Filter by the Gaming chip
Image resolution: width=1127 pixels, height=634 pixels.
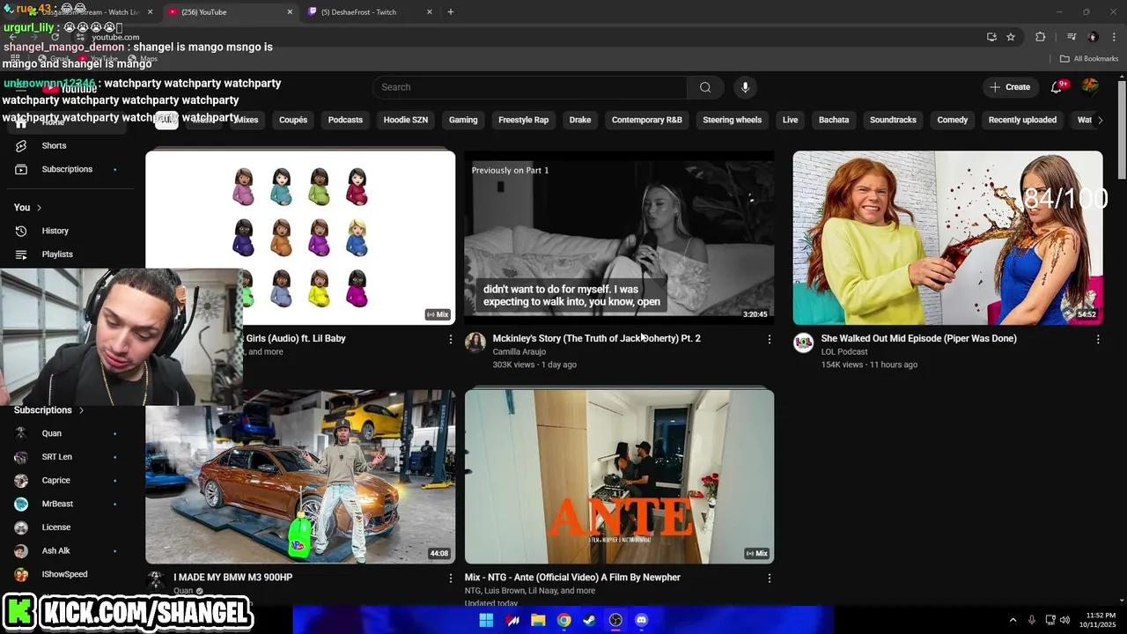463,120
